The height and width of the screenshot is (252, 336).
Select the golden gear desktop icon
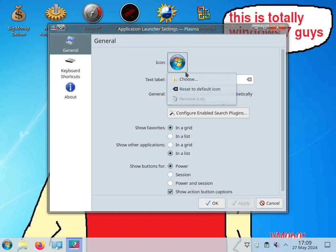pos(56,13)
